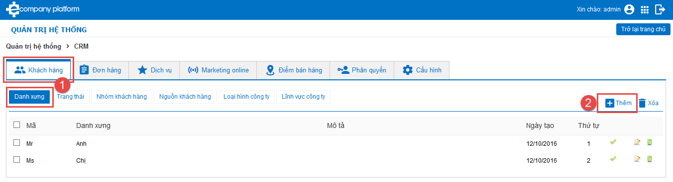Open the Marketing online tab
This screenshot has width=673, height=182.
click(218, 70)
